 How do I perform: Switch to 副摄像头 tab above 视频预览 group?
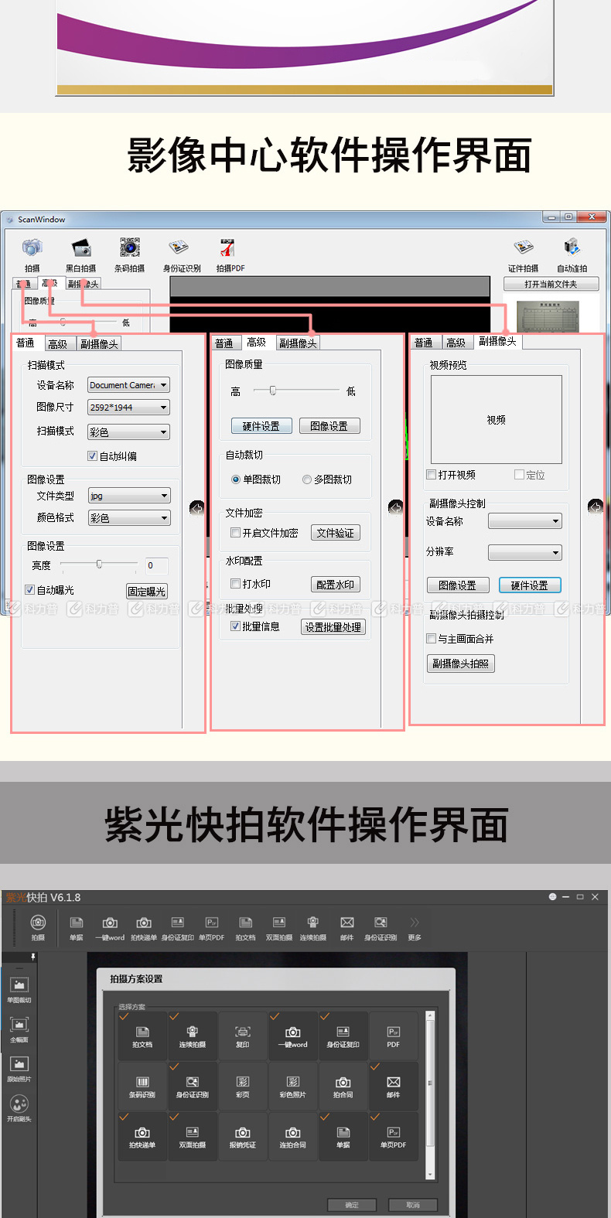pos(497,341)
